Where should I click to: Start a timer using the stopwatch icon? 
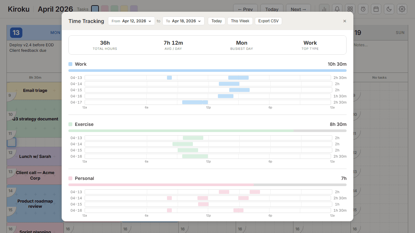click(363, 9)
